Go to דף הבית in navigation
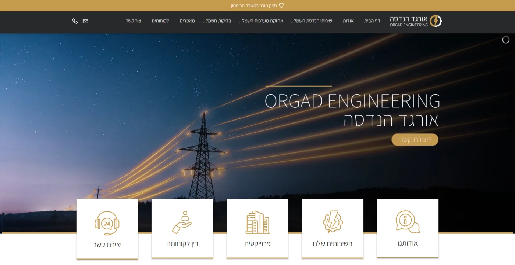 coord(372,21)
